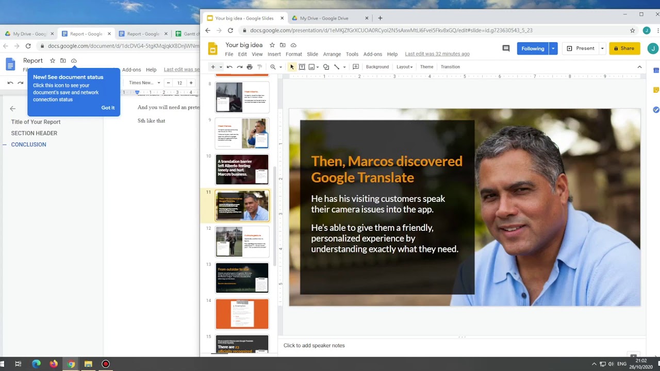Viewport: 660px width, 371px height.
Task: Click the undo icon in Slides toolbar
Action: pos(229,67)
